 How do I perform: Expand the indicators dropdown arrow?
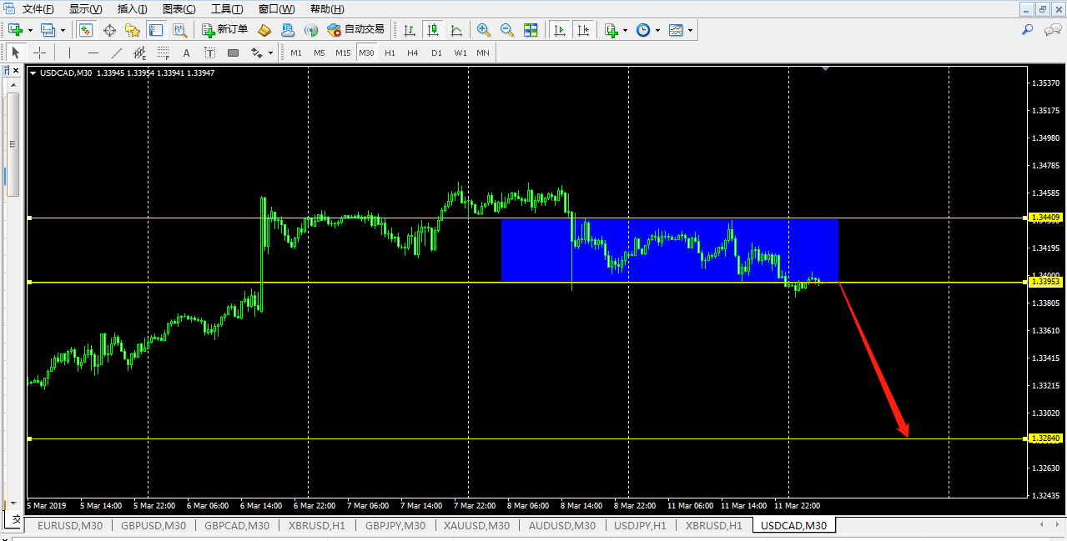(626, 30)
